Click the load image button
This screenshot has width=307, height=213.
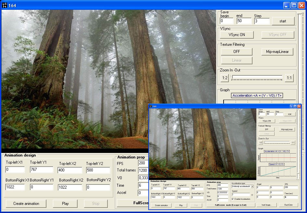(266, 205)
